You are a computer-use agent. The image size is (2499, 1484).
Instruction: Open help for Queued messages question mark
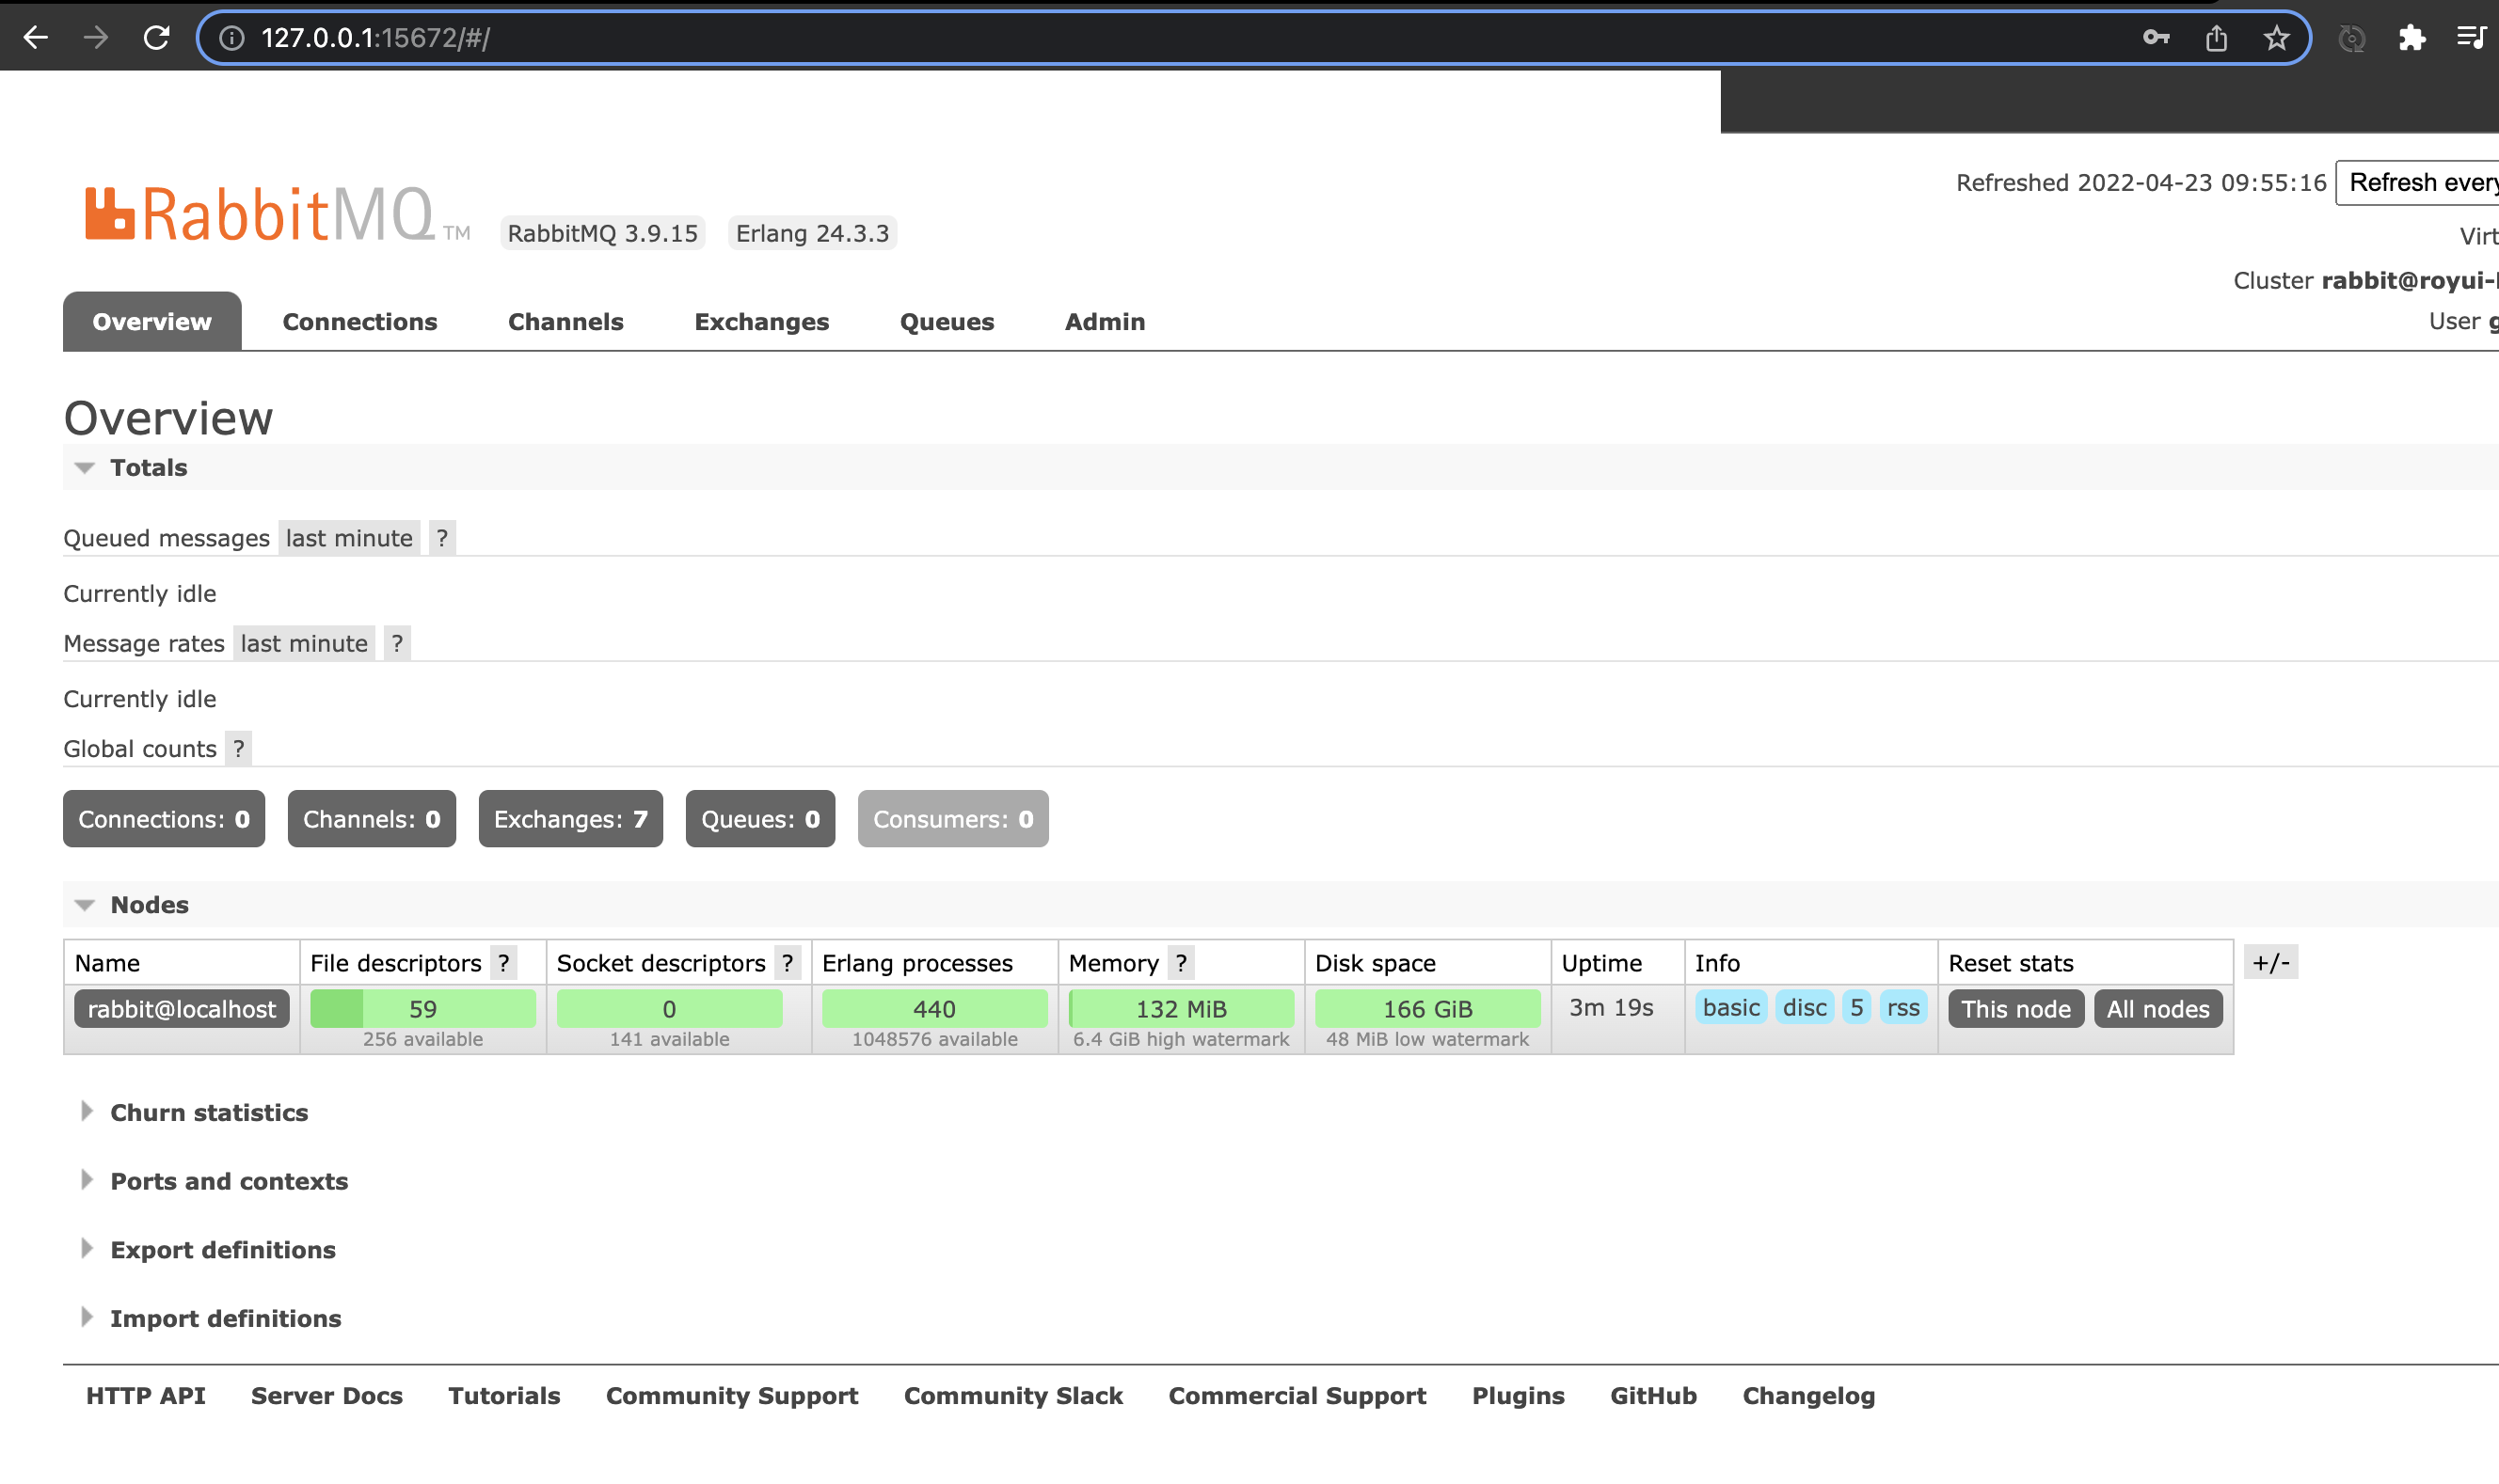point(441,538)
